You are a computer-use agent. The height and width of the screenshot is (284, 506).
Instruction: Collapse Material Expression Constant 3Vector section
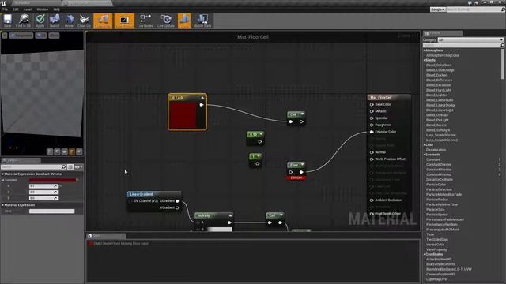[x=2, y=174]
